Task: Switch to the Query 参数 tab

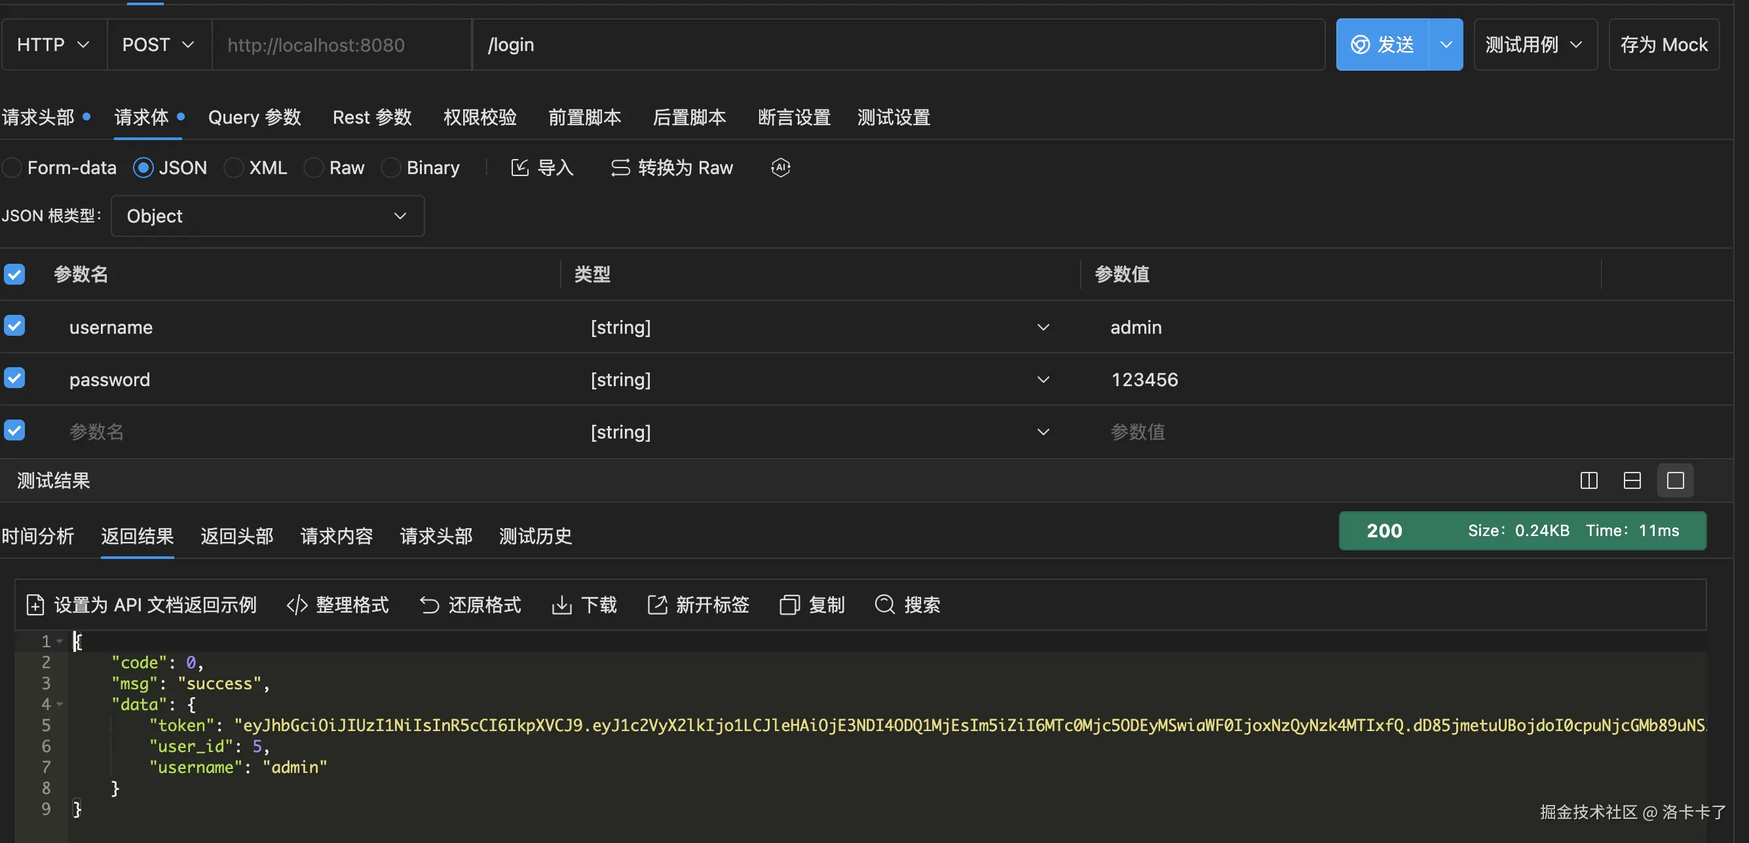Action: tap(254, 117)
